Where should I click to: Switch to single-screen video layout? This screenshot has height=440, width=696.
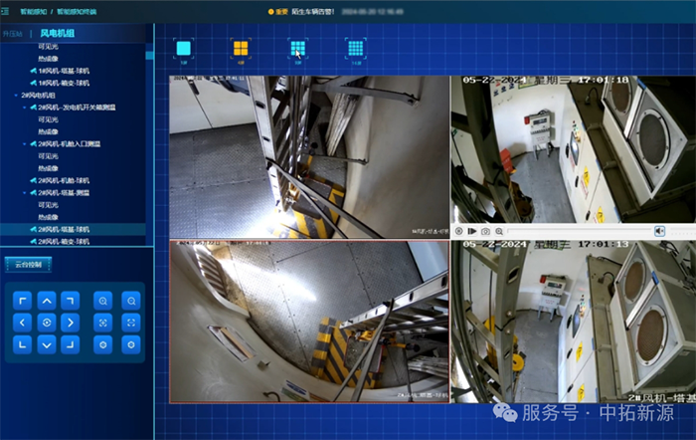tap(184, 49)
